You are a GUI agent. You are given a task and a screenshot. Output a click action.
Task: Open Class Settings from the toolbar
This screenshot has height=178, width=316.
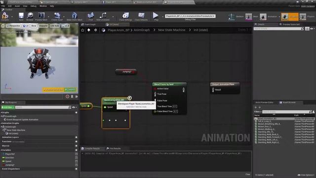125,15
